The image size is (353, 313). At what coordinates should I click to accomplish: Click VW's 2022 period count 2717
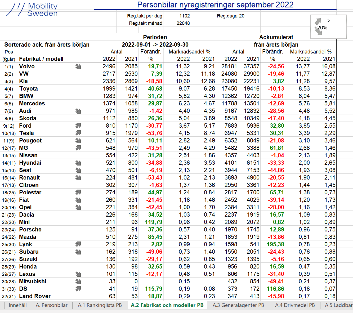(x=109, y=74)
